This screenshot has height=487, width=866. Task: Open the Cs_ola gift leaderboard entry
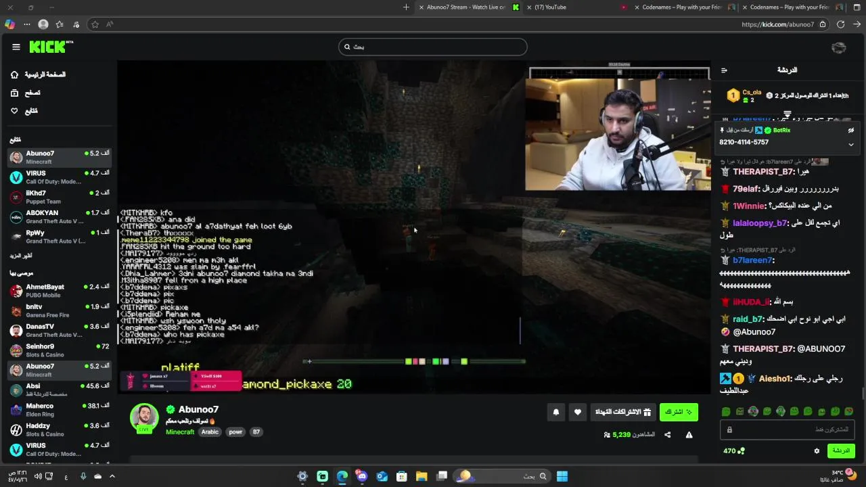(744, 96)
